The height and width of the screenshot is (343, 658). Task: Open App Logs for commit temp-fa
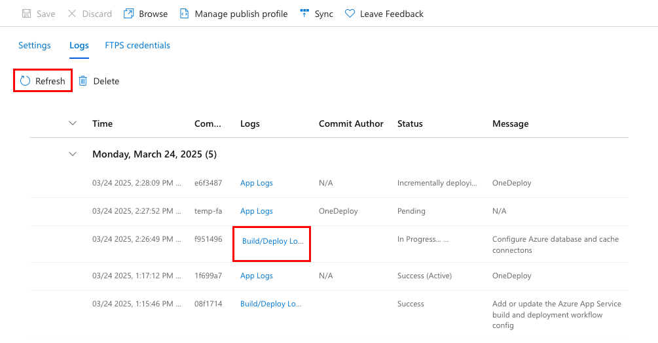tap(257, 212)
